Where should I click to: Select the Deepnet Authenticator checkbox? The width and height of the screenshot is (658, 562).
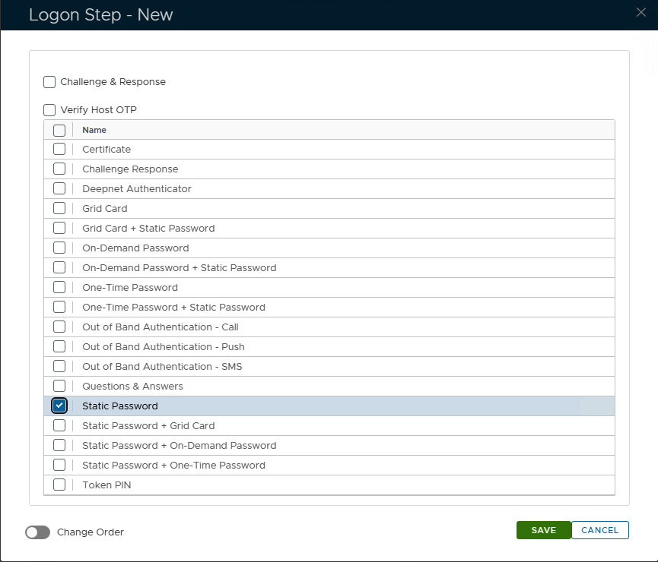click(x=59, y=189)
